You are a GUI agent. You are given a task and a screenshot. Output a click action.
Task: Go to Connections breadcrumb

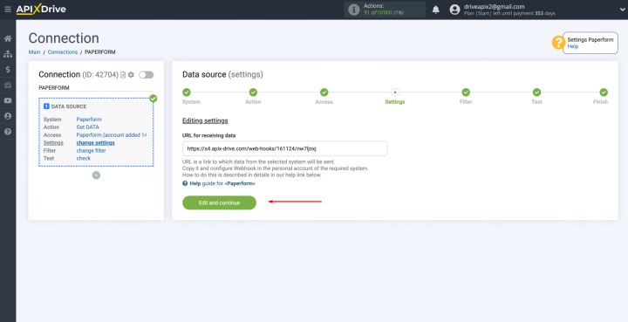pos(63,52)
